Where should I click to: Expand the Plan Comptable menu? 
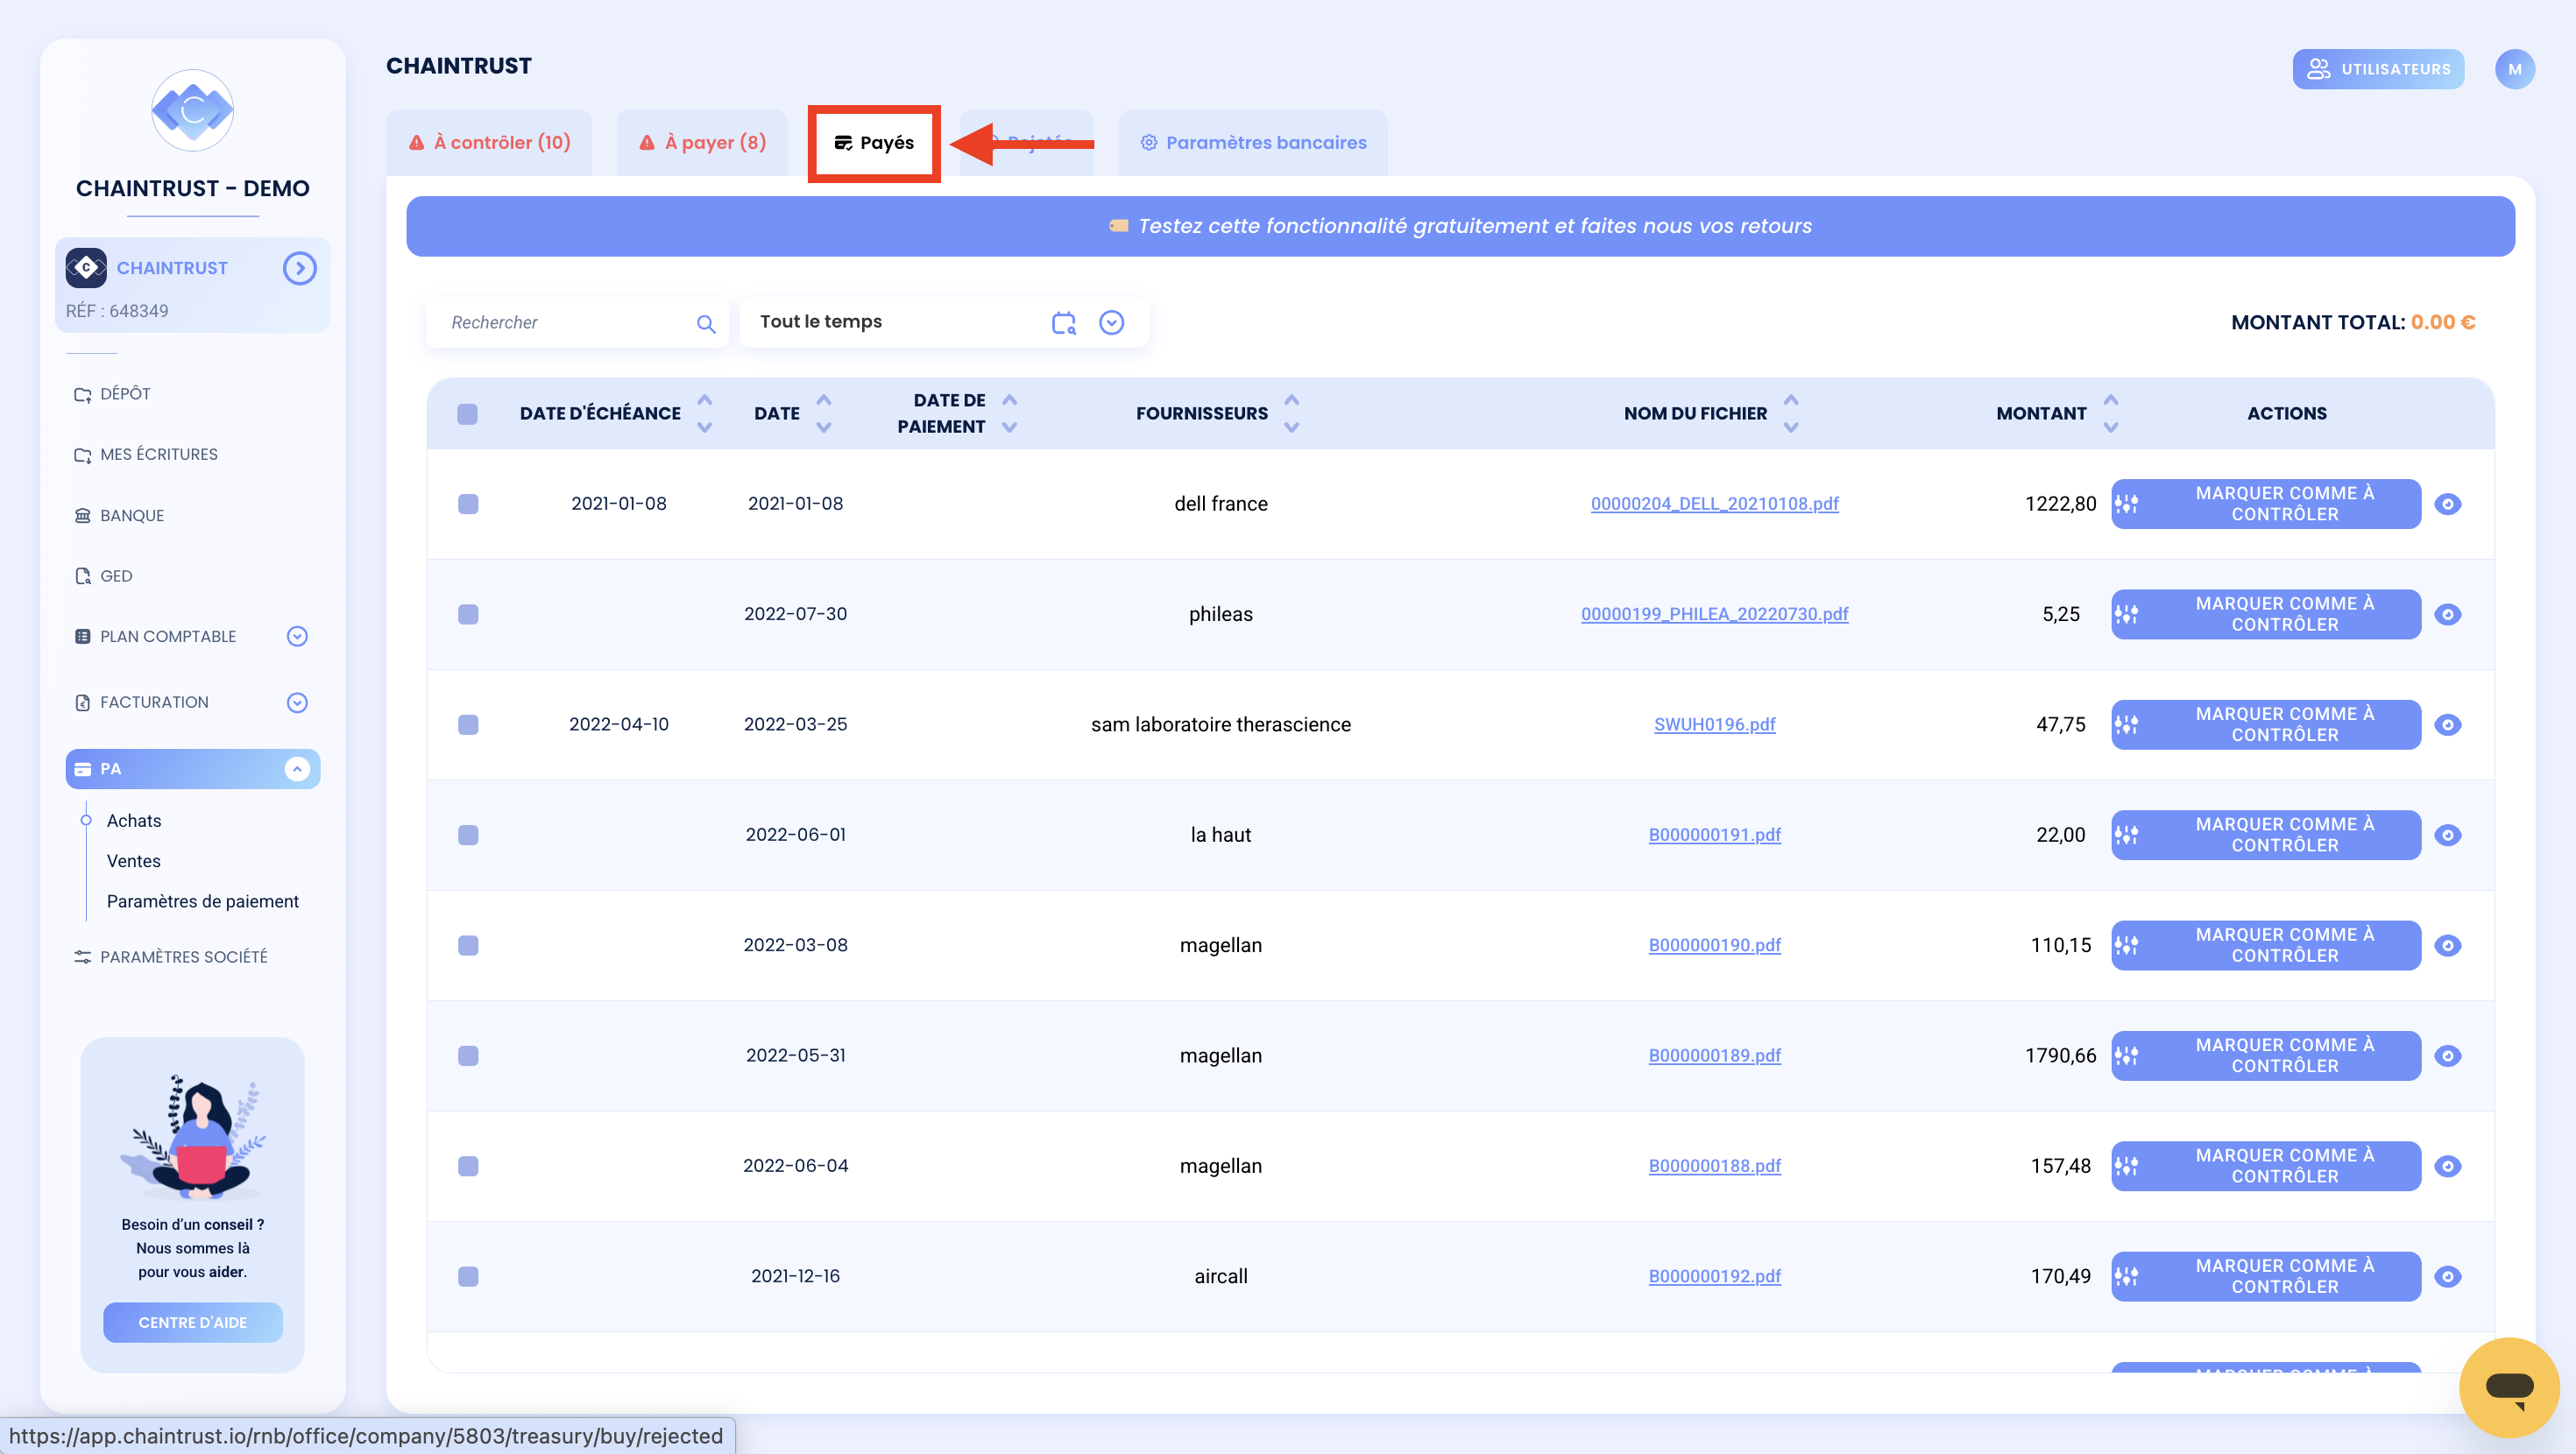297,636
